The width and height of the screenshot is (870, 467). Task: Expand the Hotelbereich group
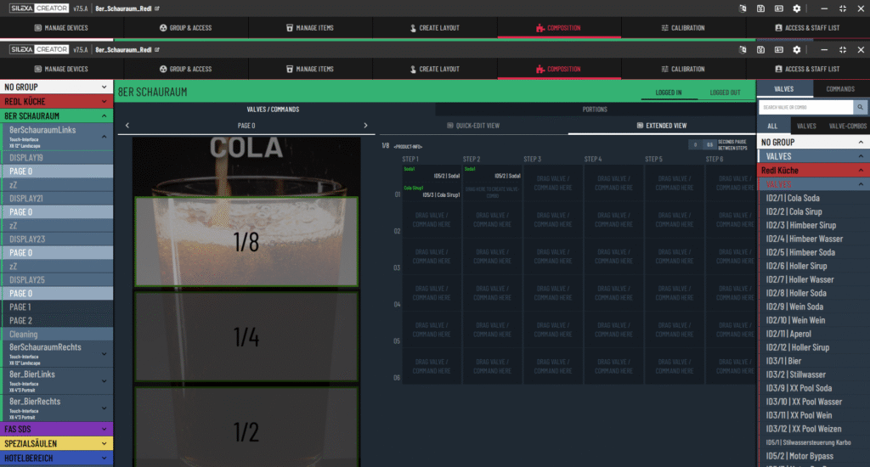coord(56,459)
